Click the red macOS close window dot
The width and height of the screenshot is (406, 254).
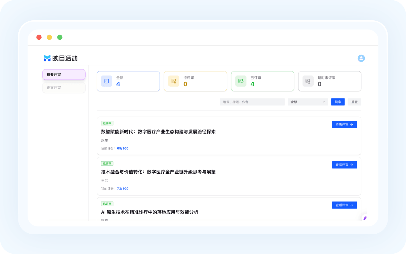[39, 37]
